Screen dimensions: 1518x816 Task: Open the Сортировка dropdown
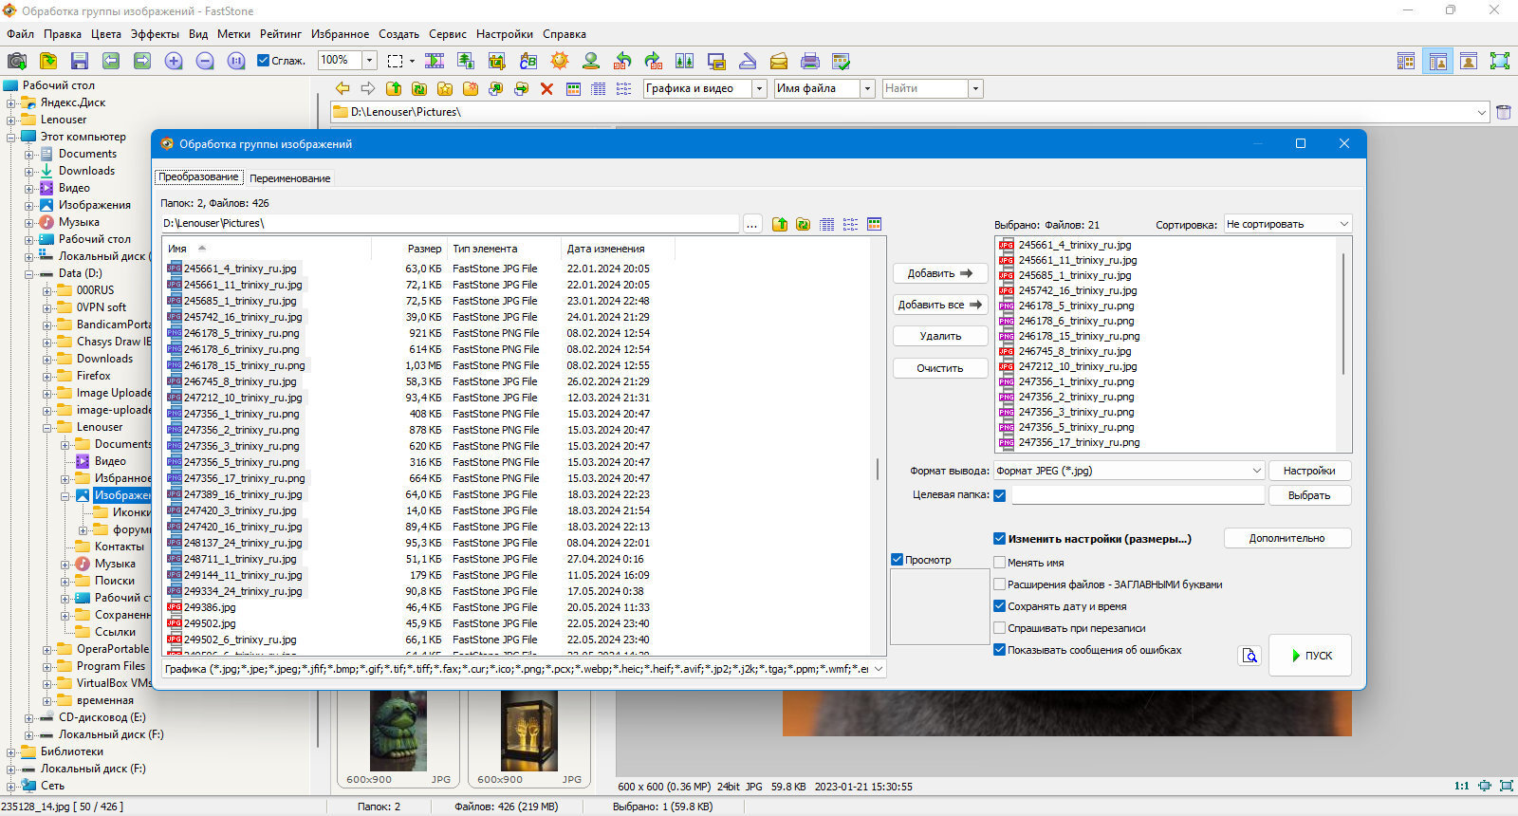point(1287,224)
